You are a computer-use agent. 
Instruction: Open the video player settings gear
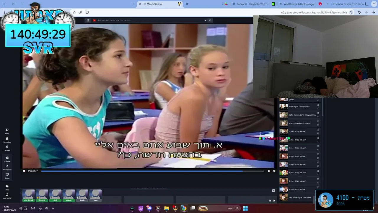tap(269, 171)
